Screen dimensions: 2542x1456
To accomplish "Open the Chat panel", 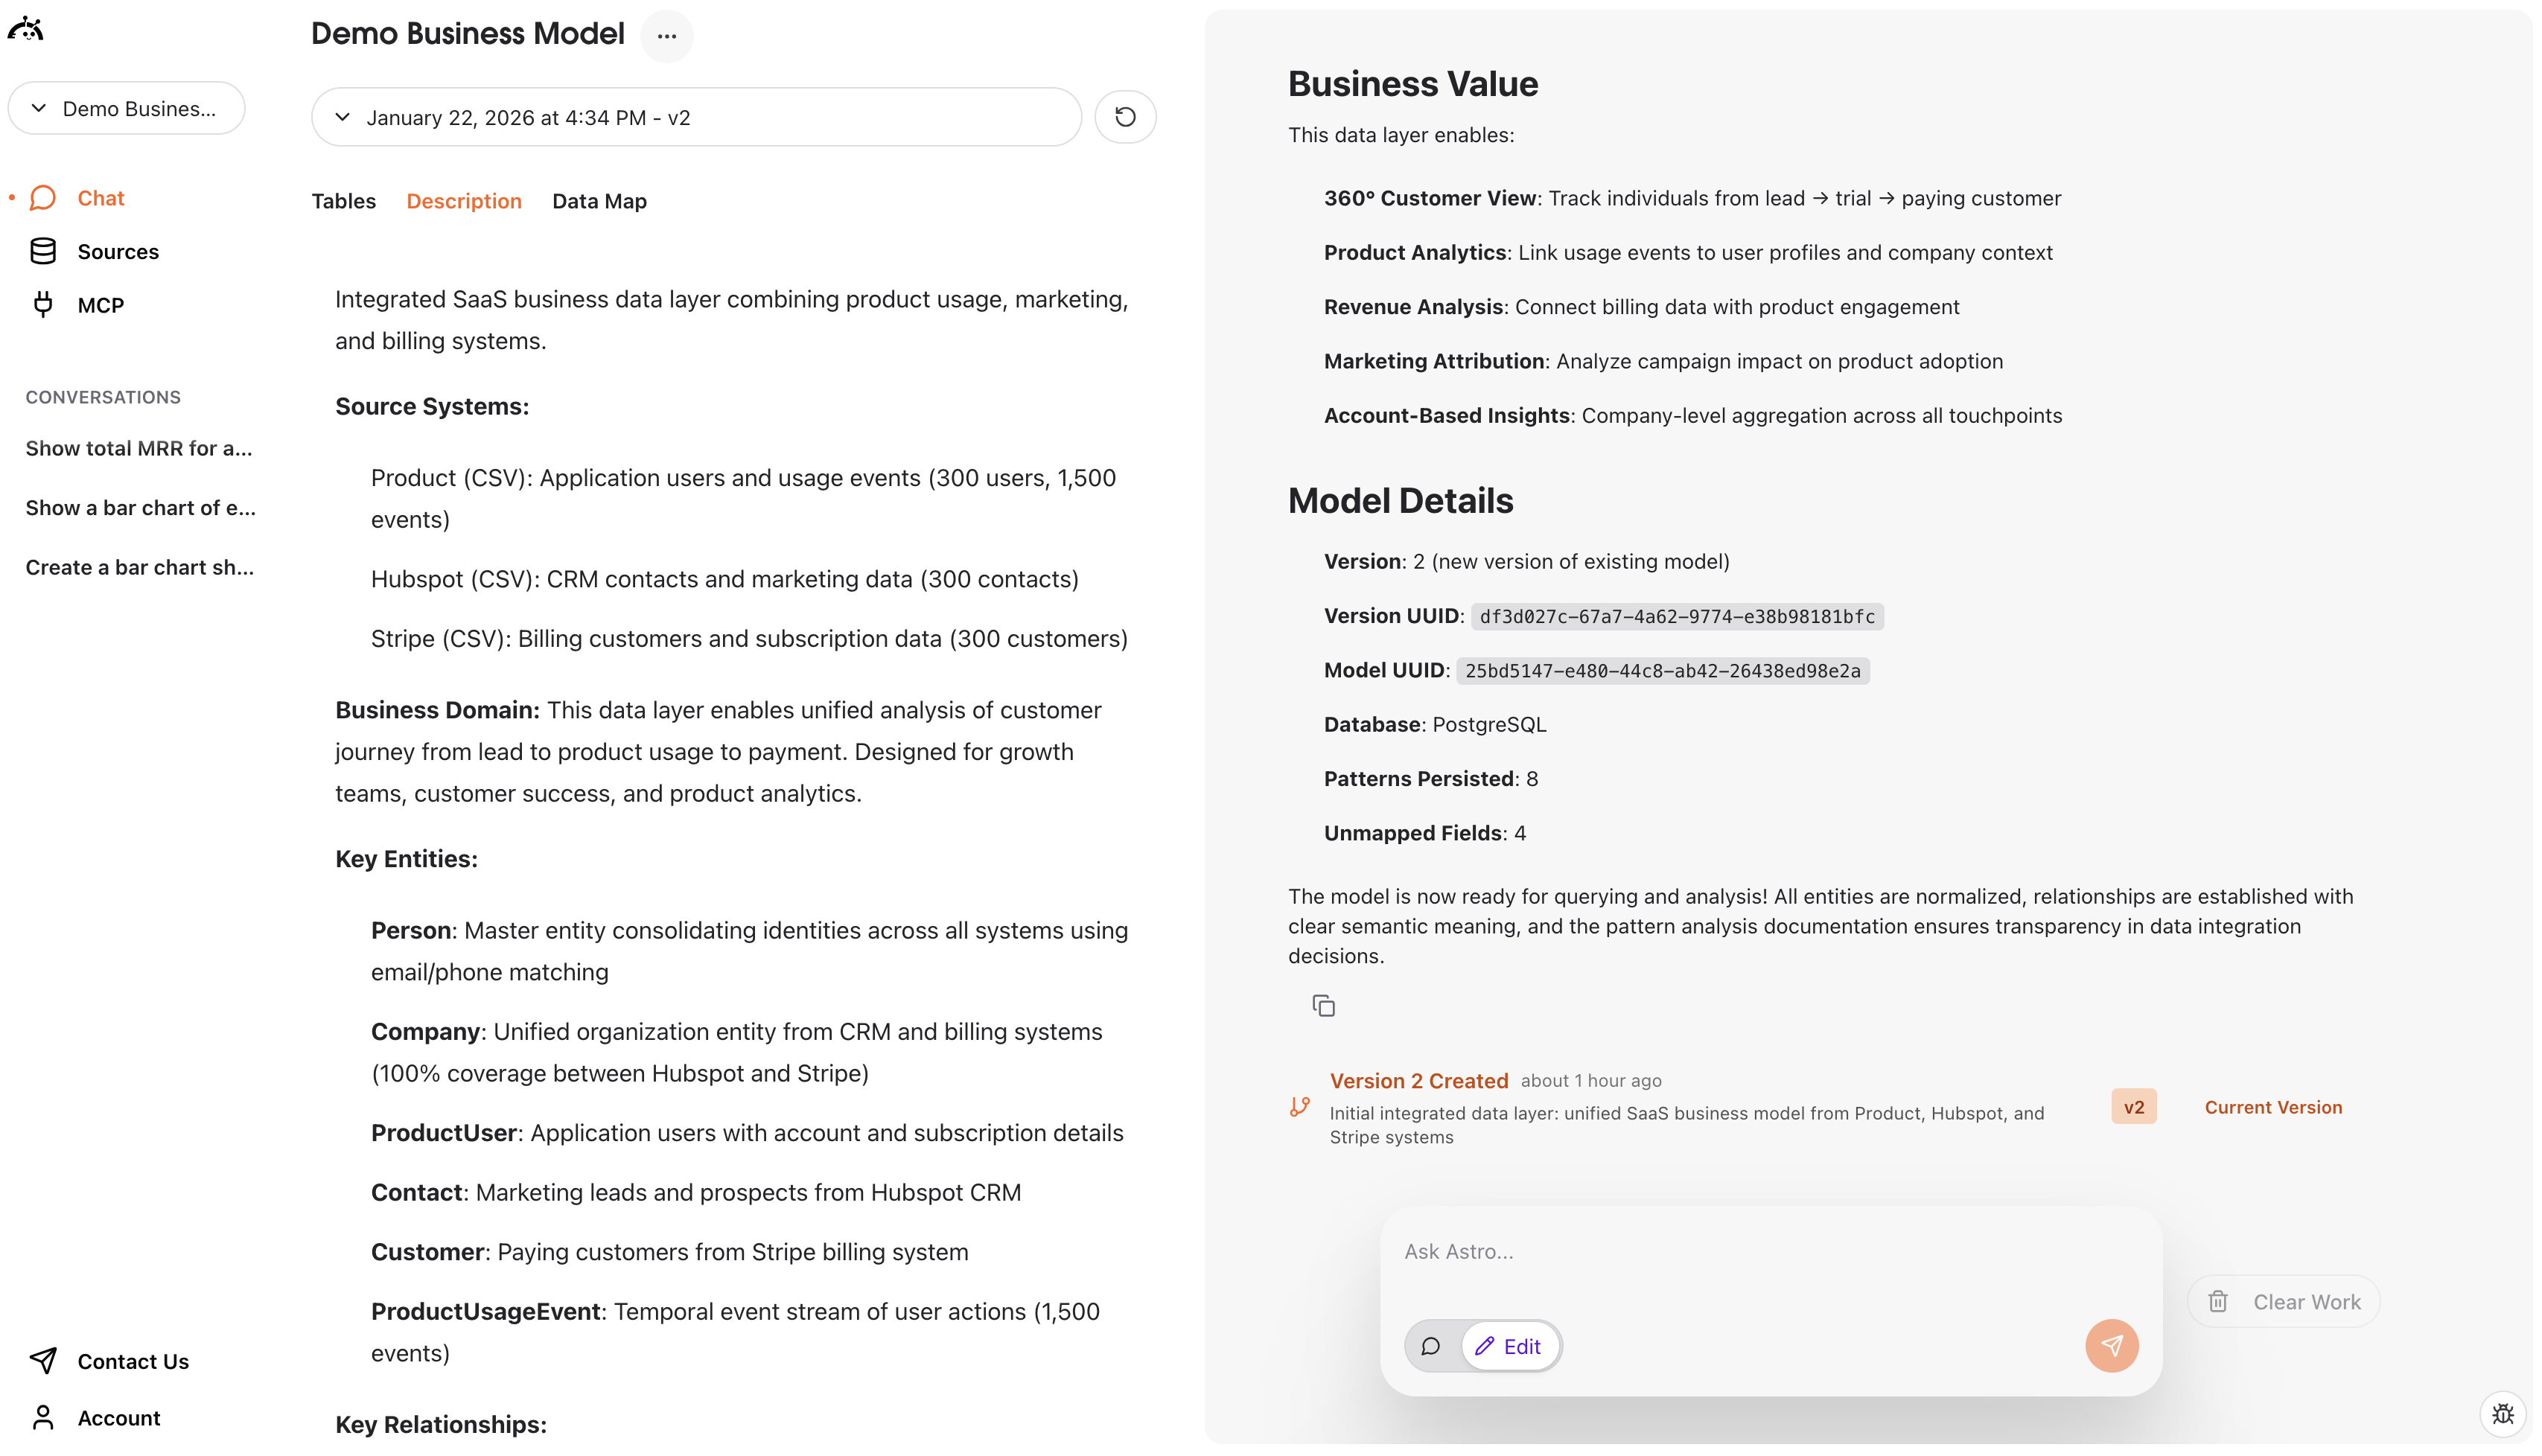I will [100, 197].
